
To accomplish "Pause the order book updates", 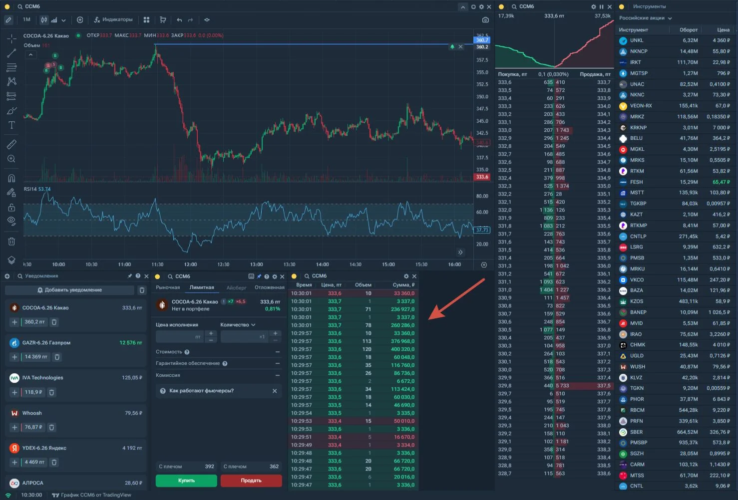I will click(601, 6).
